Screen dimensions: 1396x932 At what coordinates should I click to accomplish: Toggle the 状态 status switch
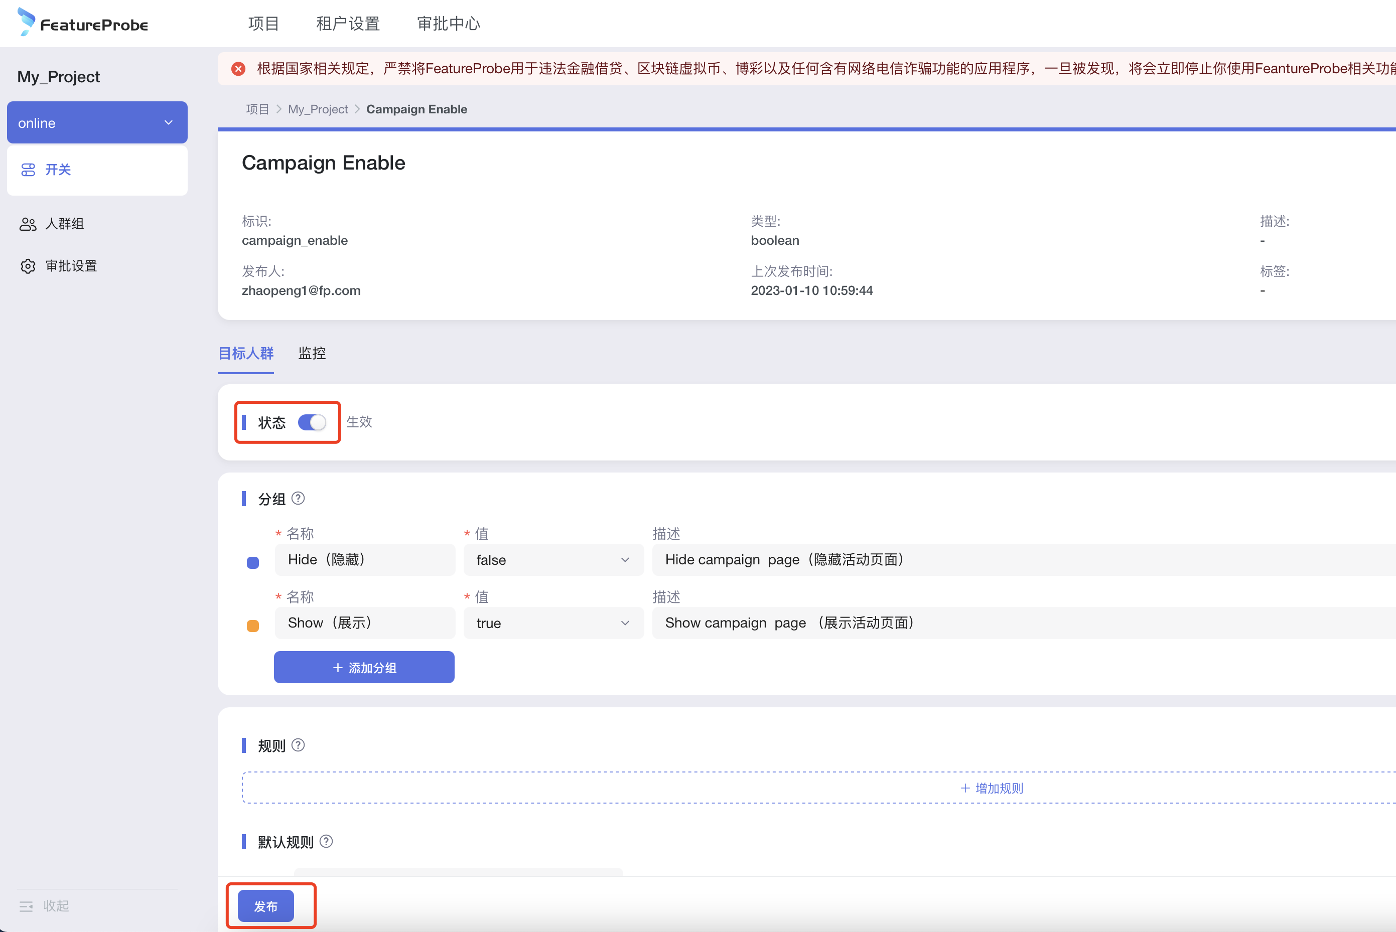(312, 422)
